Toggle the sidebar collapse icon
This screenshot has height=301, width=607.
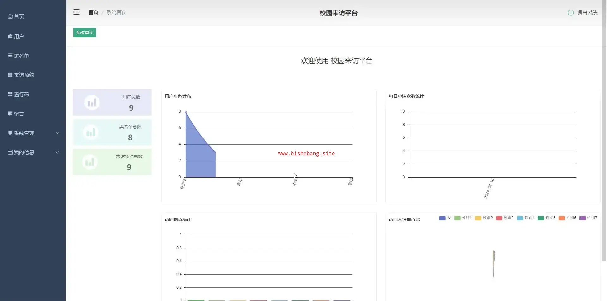point(77,12)
